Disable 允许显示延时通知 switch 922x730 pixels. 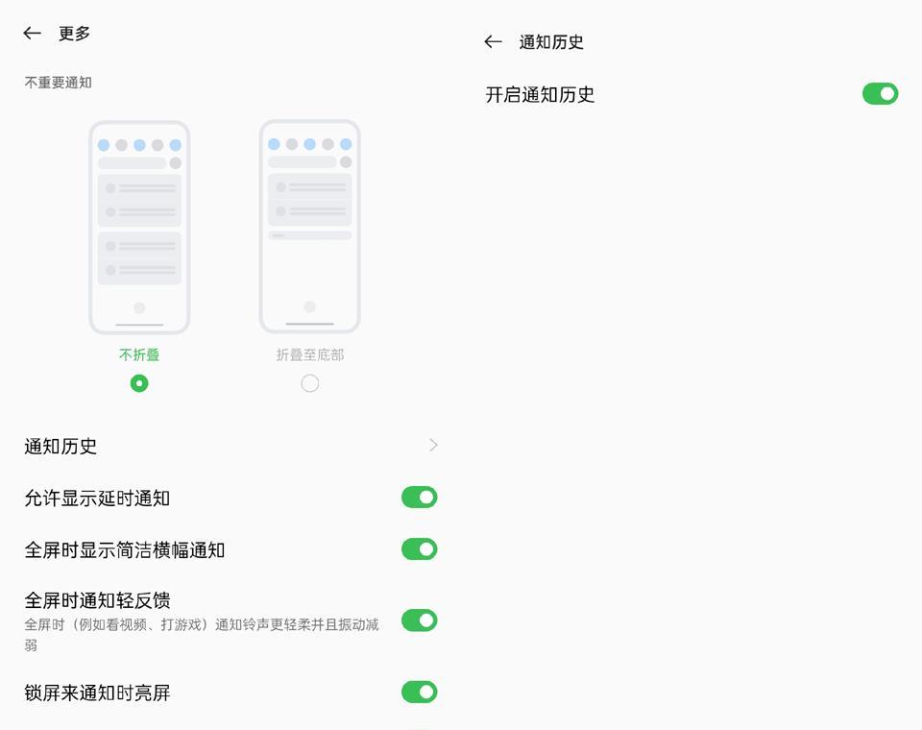pos(420,497)
